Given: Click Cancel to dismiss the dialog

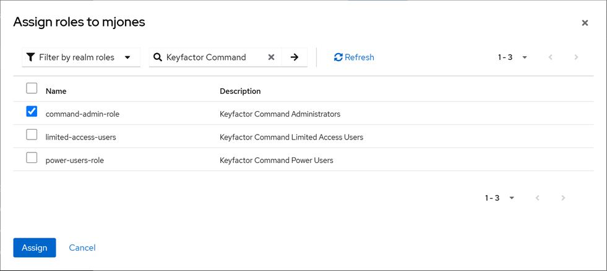Looking at the screenshot, I should pyautogui.click(x=82, y=248).
